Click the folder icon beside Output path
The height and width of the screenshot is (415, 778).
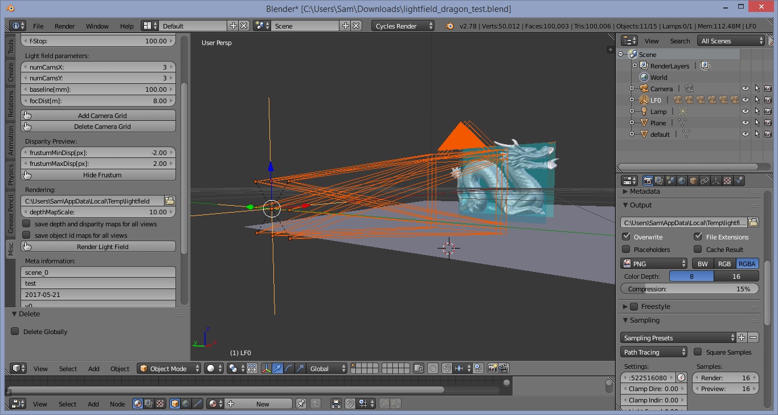tap(753, 222)
